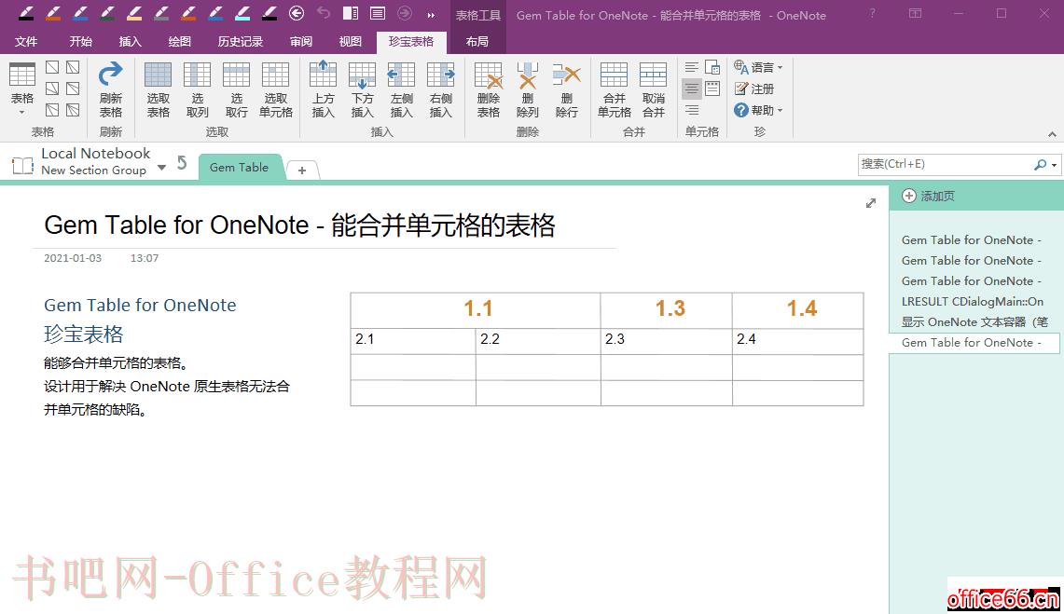
Task: Click the question mark help icon in title bar
Action: point(873,13)
